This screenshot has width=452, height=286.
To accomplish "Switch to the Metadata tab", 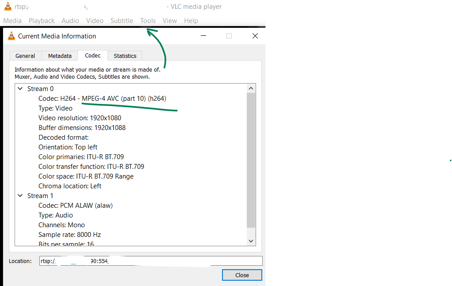I will click(x=60, y=56).
